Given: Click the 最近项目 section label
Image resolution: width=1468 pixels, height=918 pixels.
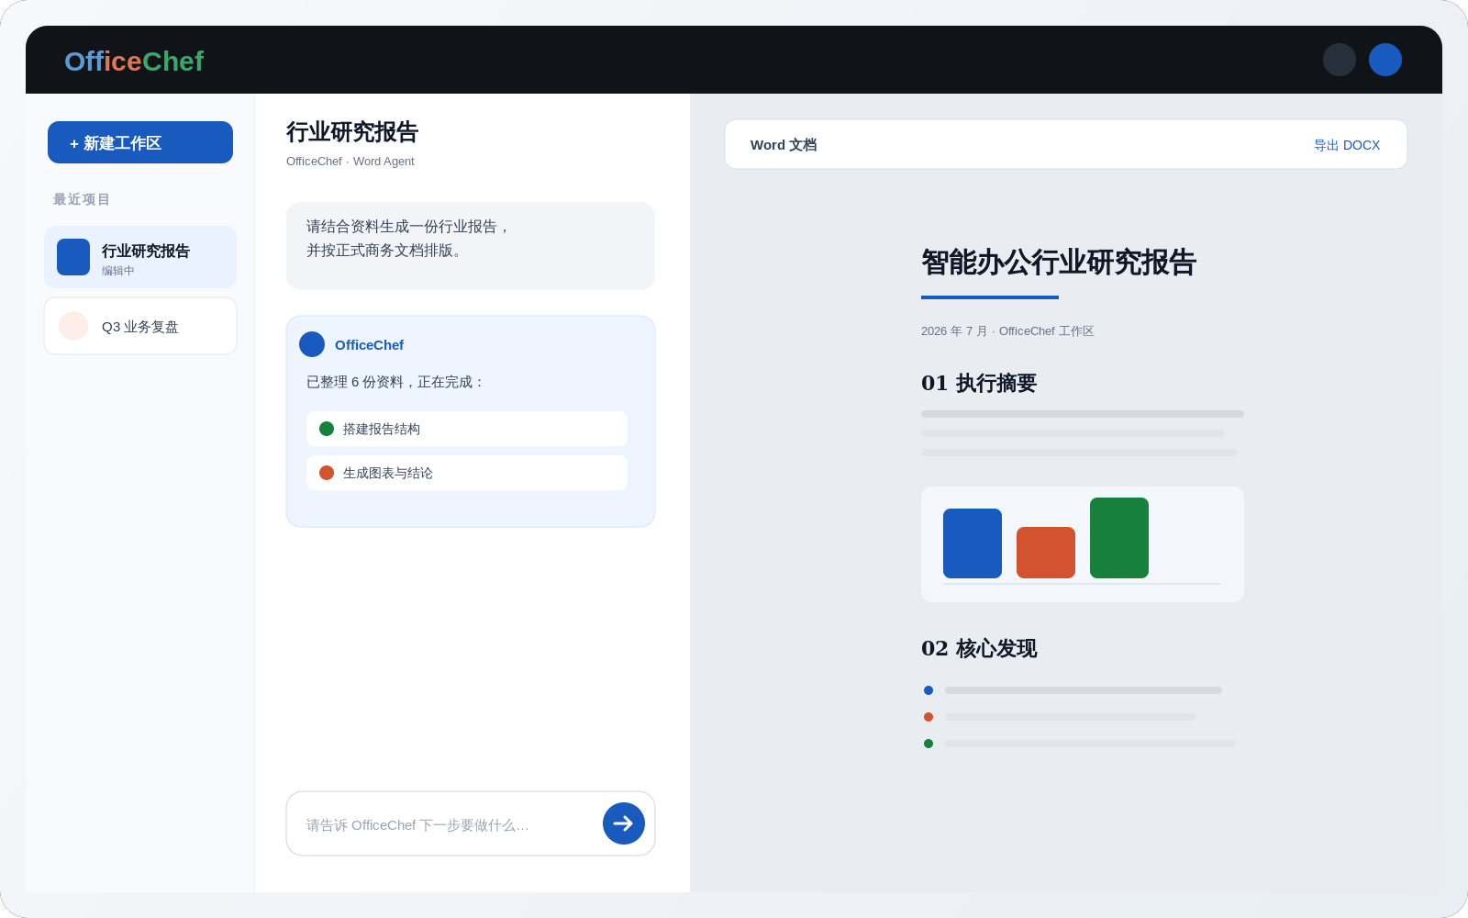Looking at the screenshot, I should 82,199.
